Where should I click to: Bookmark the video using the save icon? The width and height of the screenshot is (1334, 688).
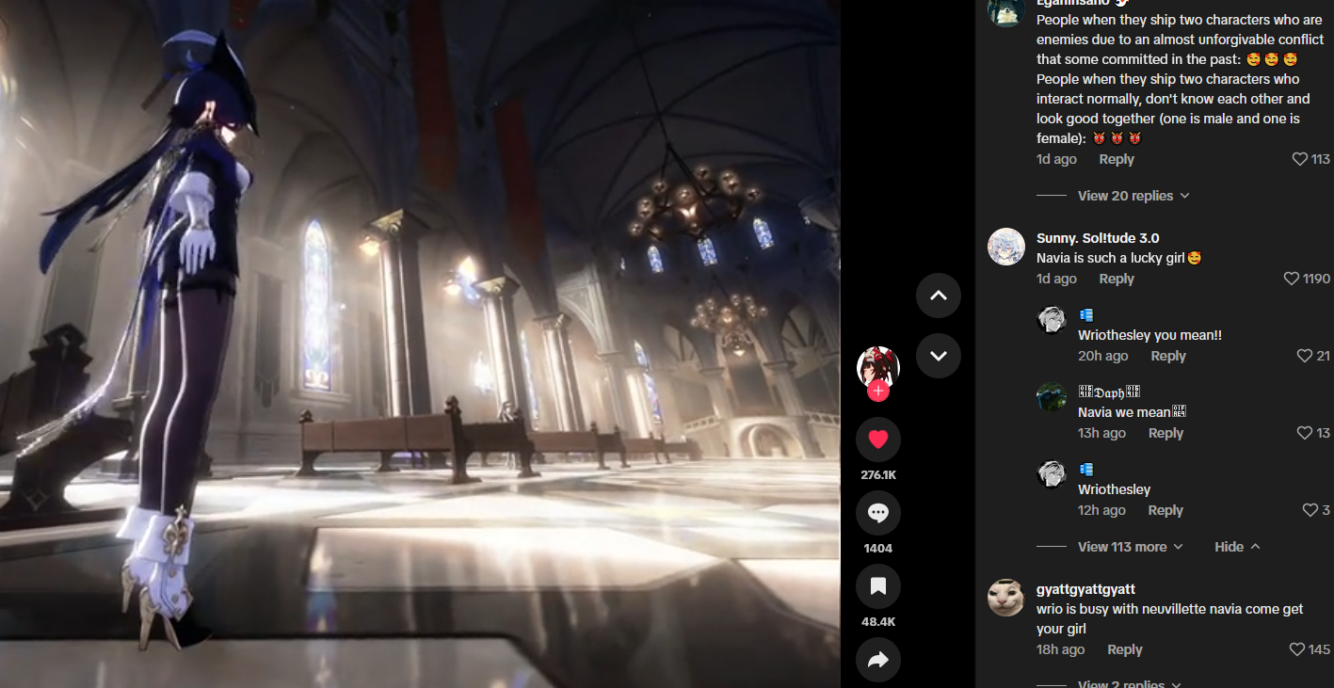[x=878, y=586]
